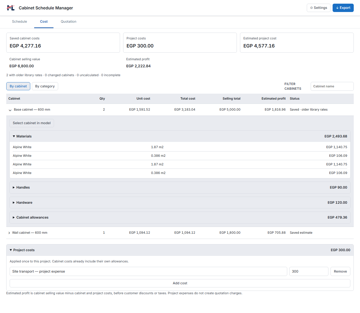This screenshot has height=313, width=360.
Task: Collapse the Base cabinet — 600 mm row
Action: 10,110
